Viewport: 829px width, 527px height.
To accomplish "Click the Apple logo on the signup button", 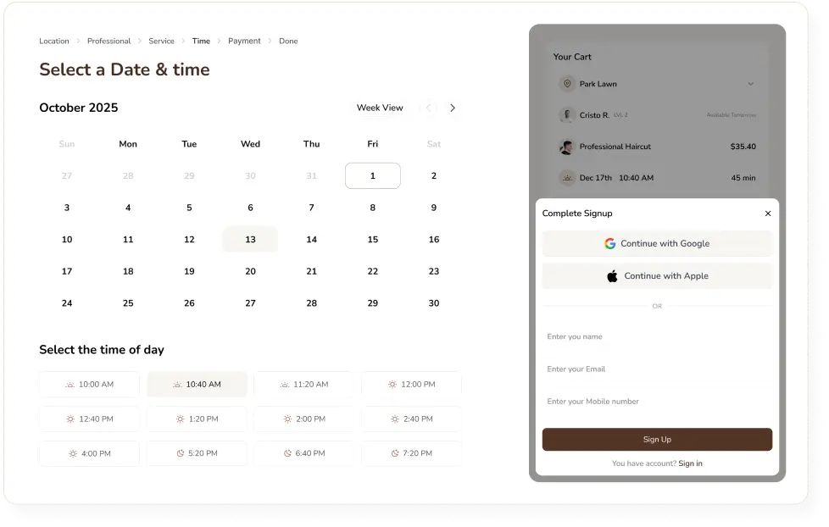I will coord(613,275).
